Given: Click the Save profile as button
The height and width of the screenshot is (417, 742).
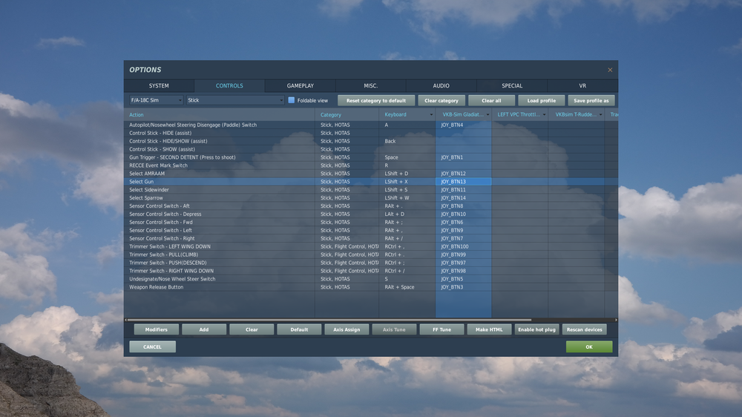Looking at the screenshot, I should coord(591,100).
